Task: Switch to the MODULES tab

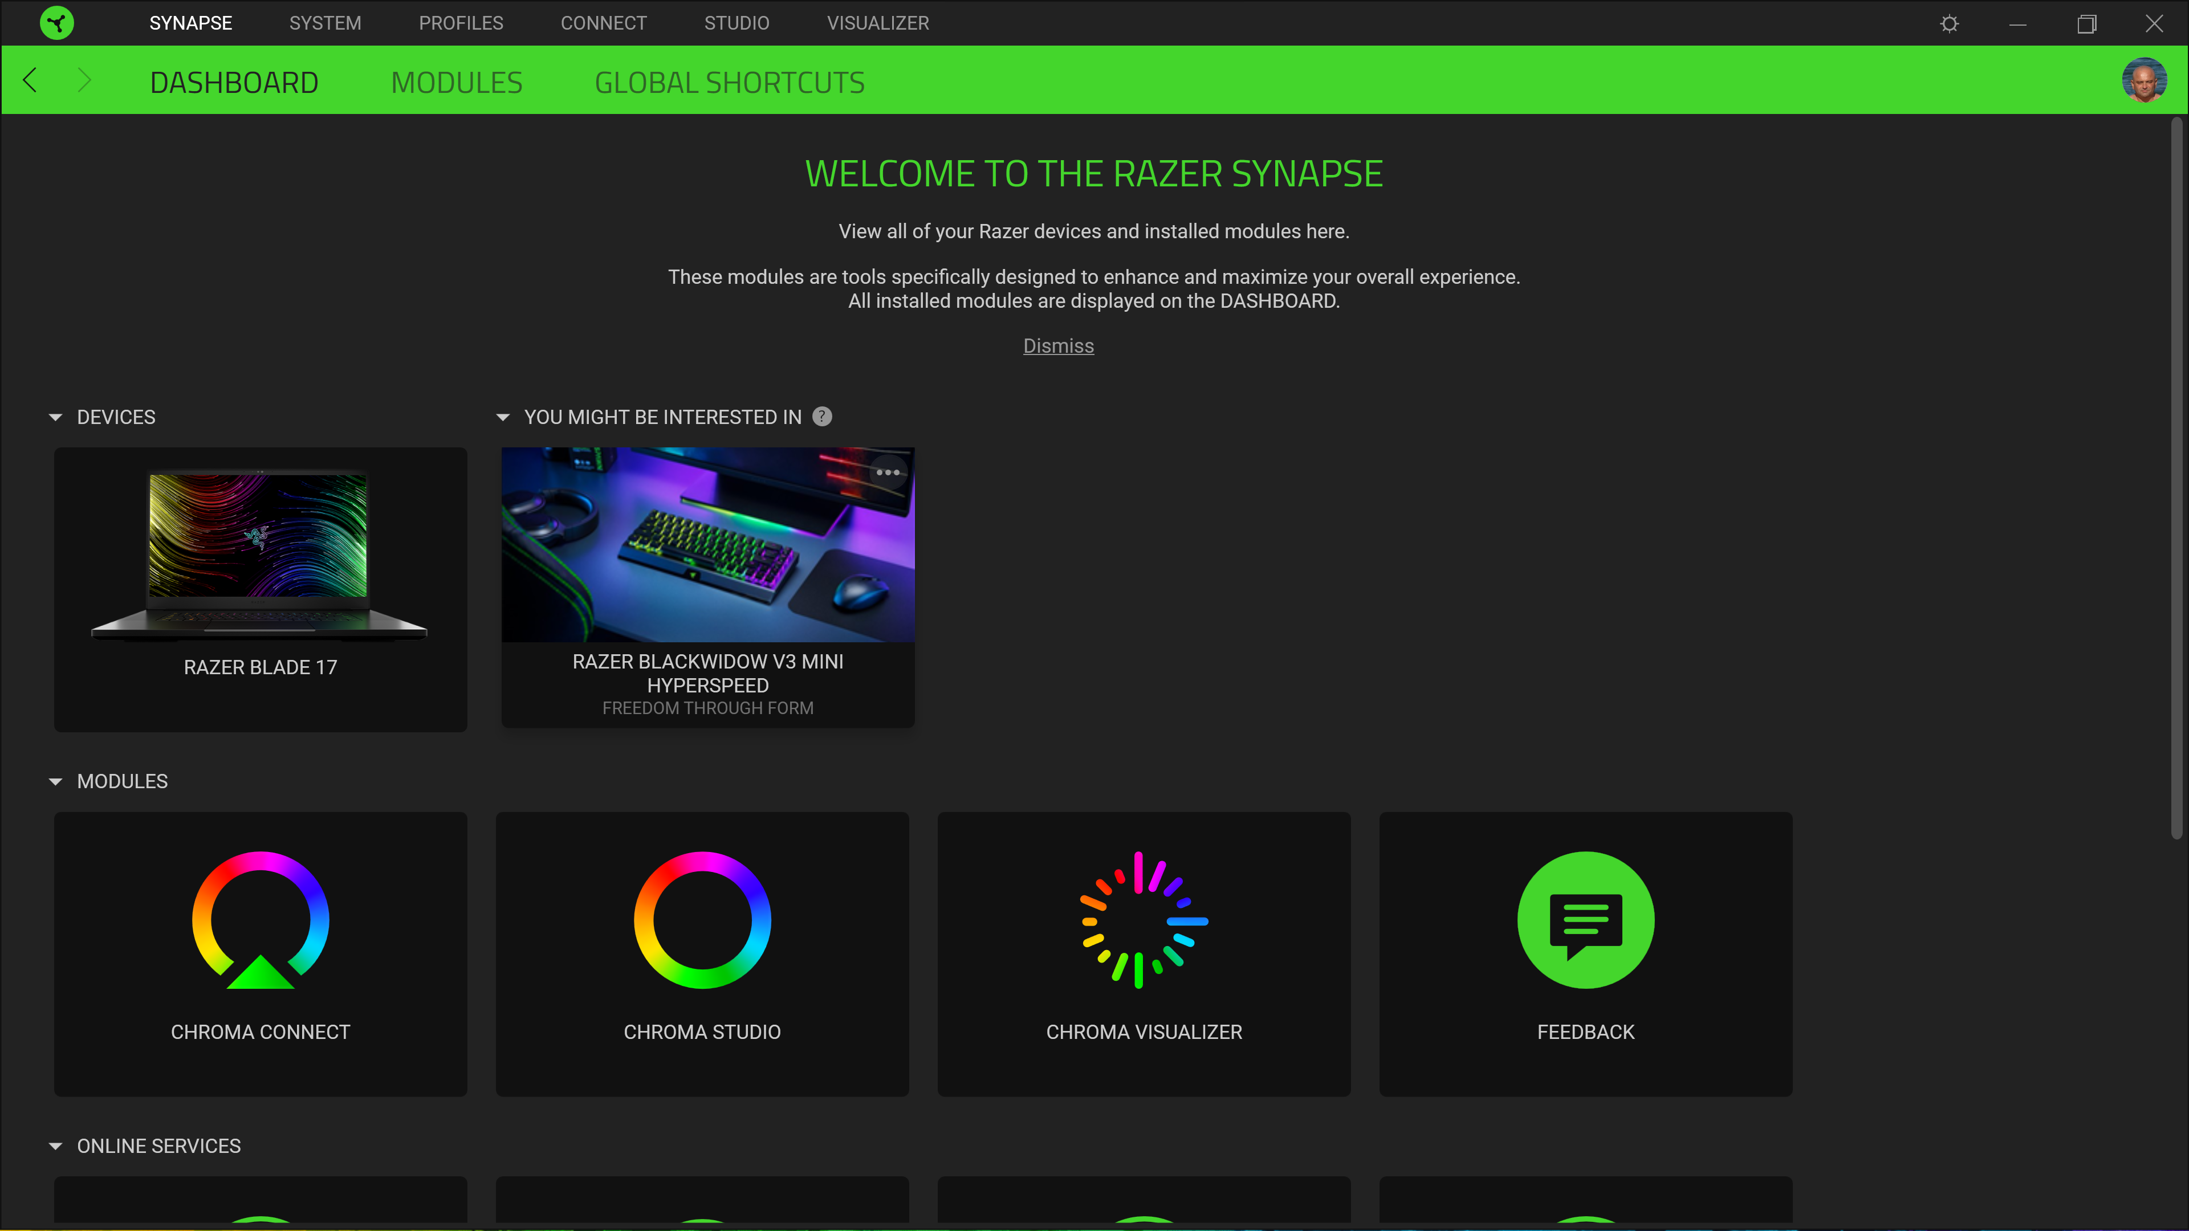Action: coord(456,81)
